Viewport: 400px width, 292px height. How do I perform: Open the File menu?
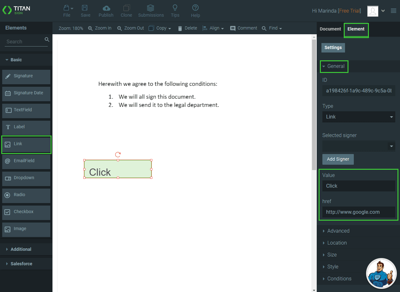67,11
